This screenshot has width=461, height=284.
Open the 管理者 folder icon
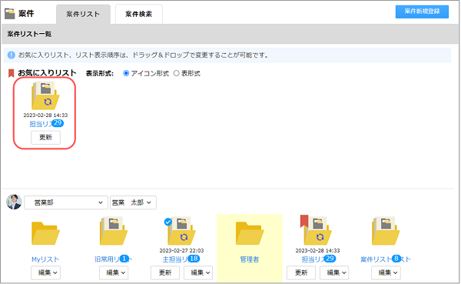250,233
